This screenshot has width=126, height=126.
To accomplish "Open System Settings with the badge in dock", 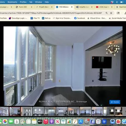I will [x=87, y=122].
